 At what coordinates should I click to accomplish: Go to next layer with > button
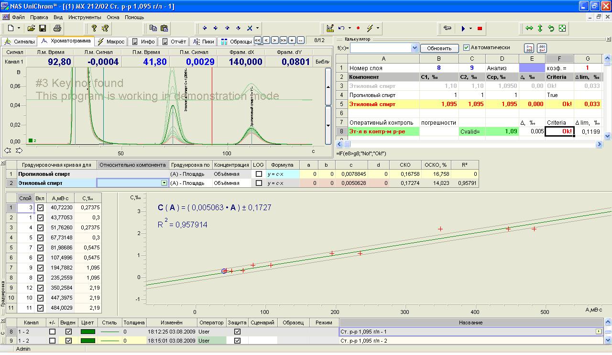pyautogui.click(x=275, y=41)
